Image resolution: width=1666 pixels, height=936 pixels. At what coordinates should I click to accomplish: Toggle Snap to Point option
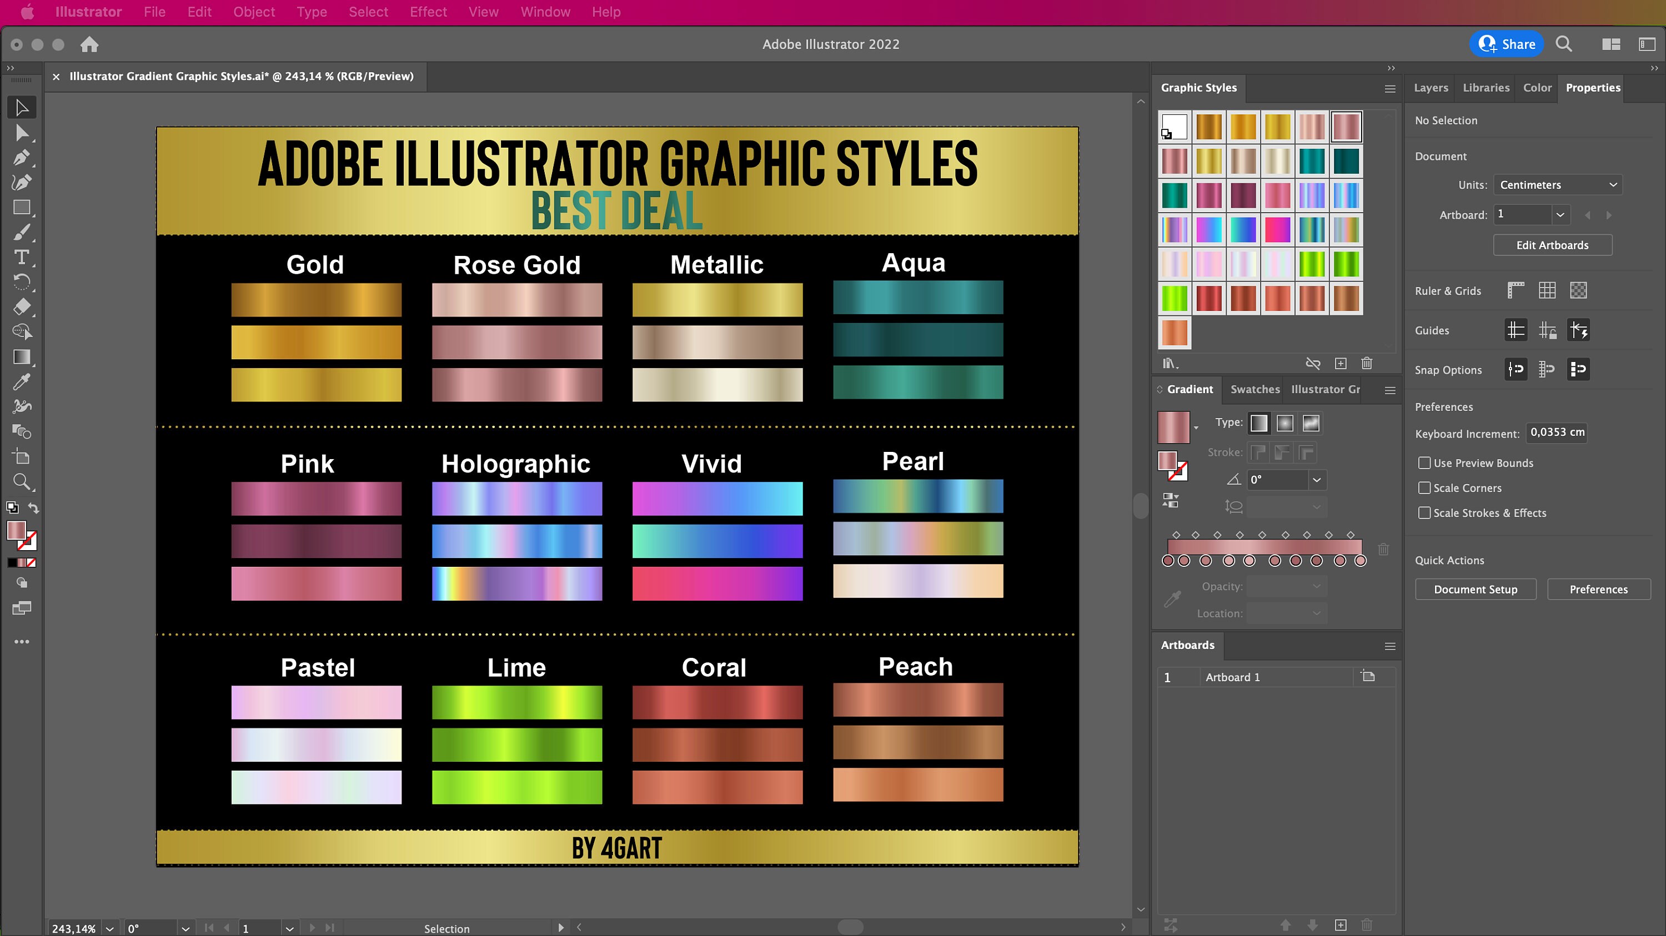click(1516, 369)
